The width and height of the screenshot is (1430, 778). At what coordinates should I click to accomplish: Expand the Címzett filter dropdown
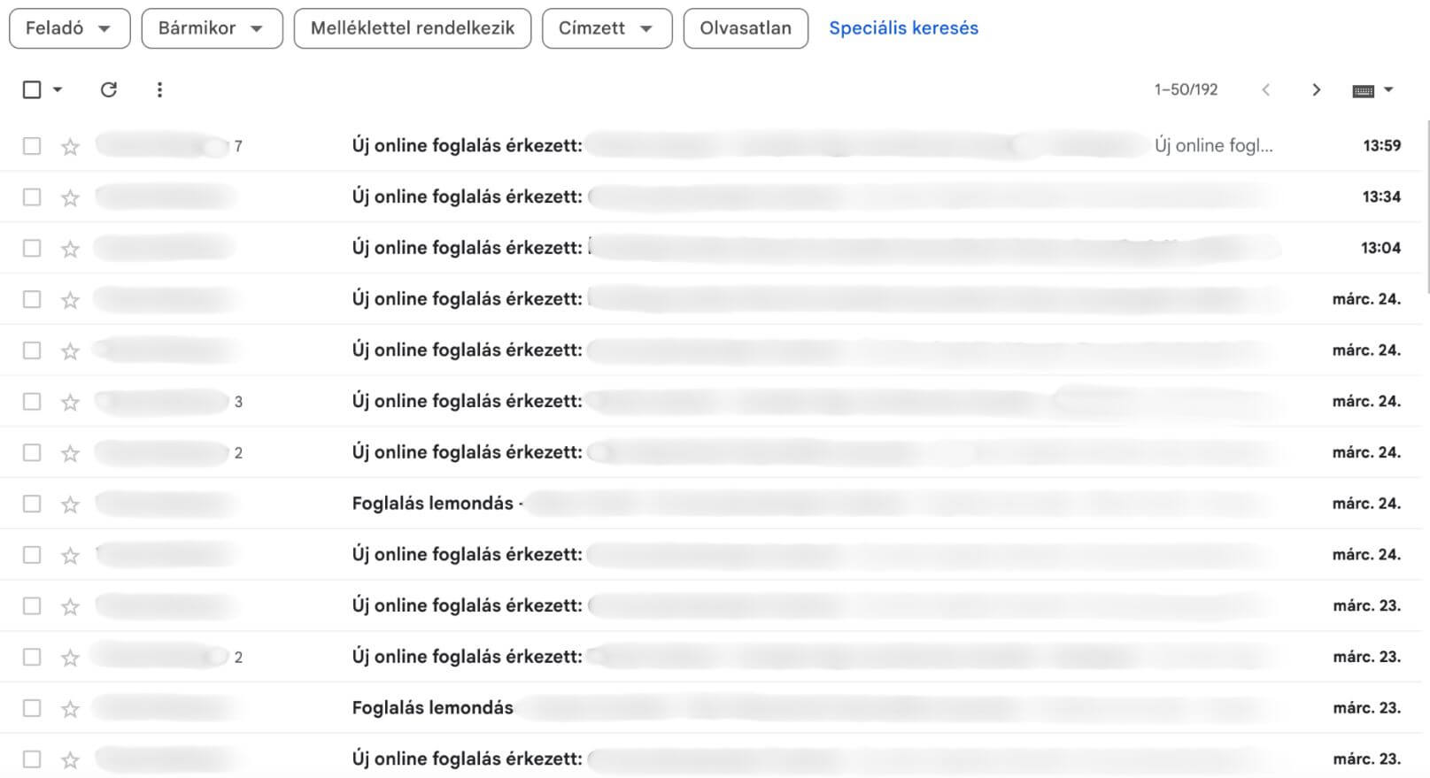607,28
